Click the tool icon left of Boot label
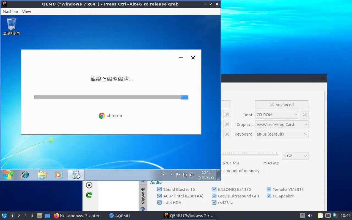 pos(227,115)
